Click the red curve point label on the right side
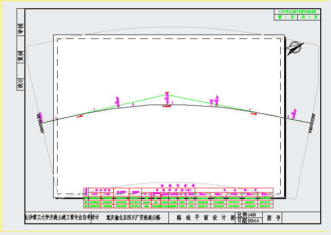Image resolution: width=331 pixels, height=235 pixels. pyautogui.click(x=253, y=114)
